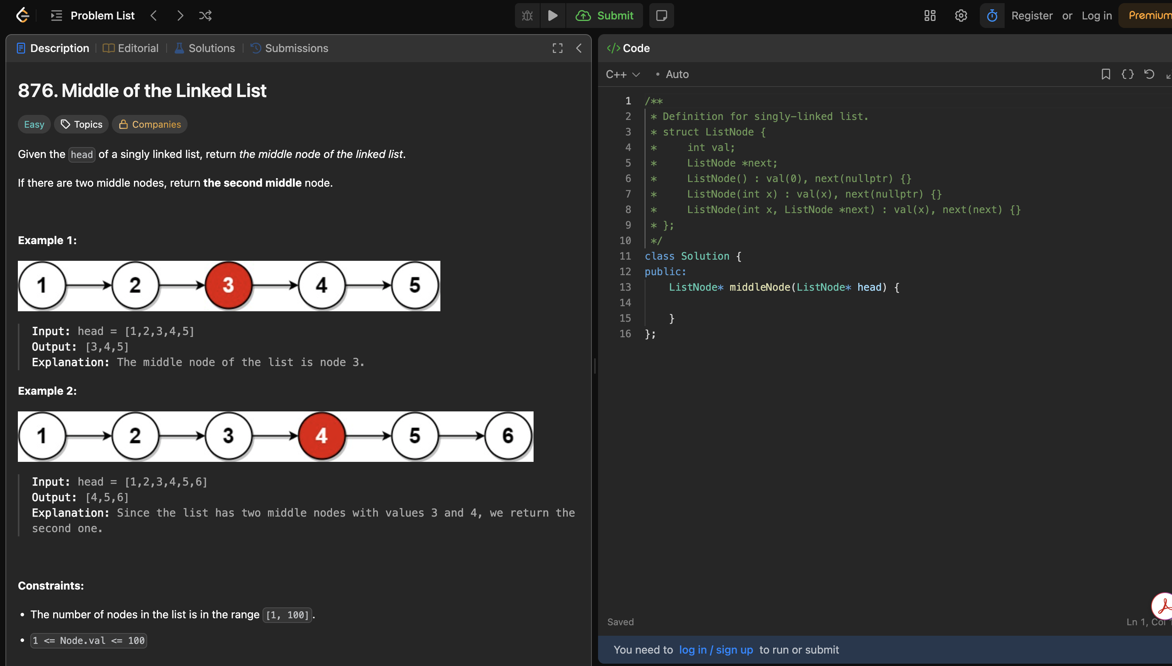Click the panel divider handle between panes

click(595, 366)
